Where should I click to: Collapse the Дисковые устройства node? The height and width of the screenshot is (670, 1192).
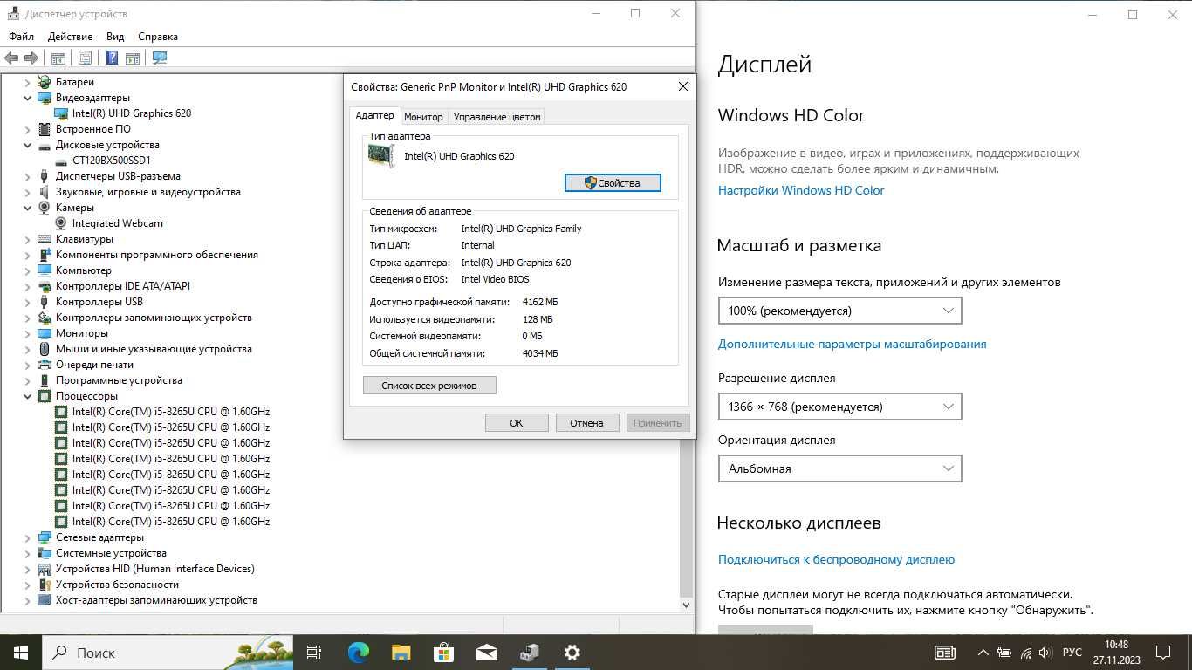click(x=27, y=145)
